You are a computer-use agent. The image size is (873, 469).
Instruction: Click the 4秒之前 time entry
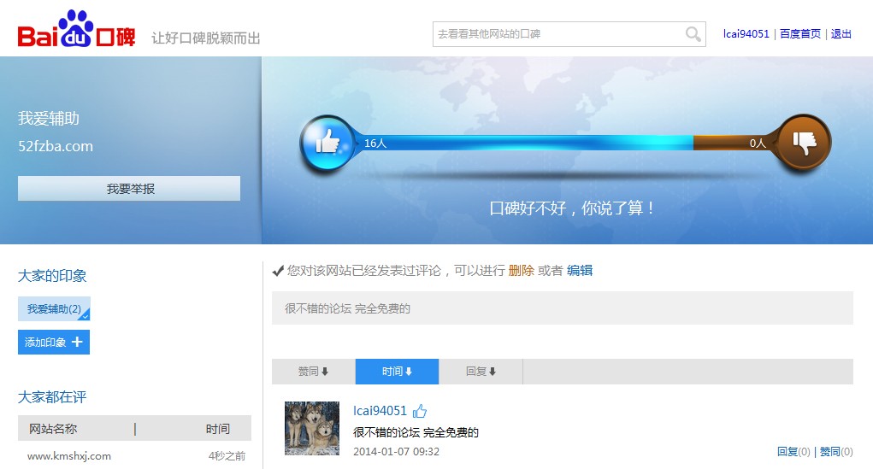[x=227, y=456]
